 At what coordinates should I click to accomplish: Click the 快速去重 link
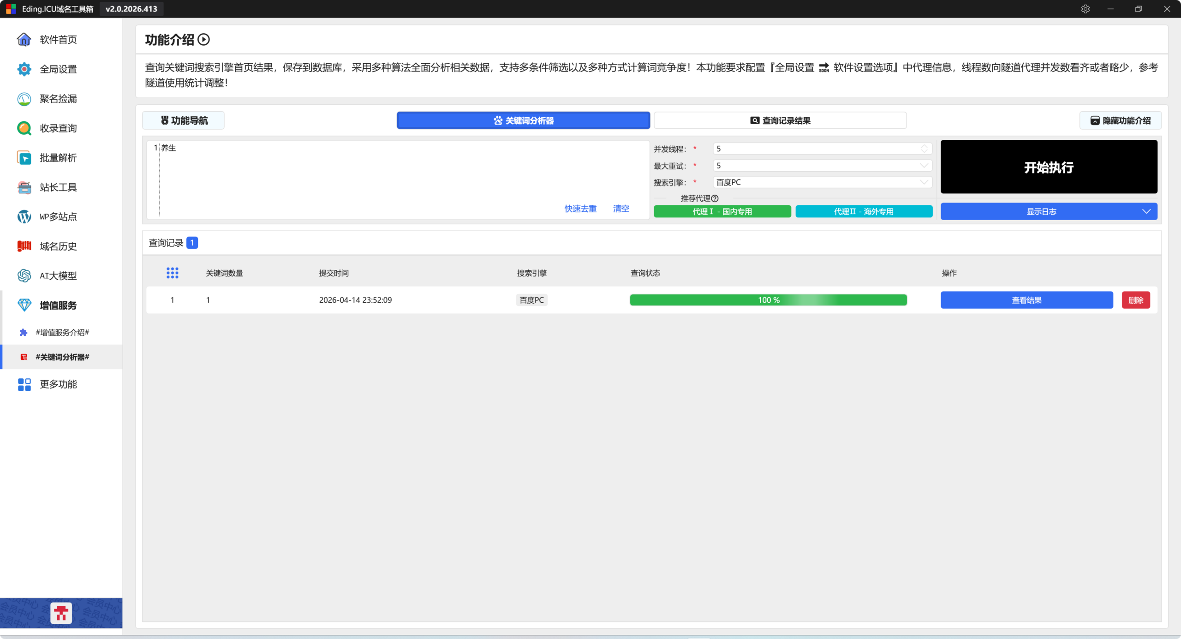tap(580, 209)
